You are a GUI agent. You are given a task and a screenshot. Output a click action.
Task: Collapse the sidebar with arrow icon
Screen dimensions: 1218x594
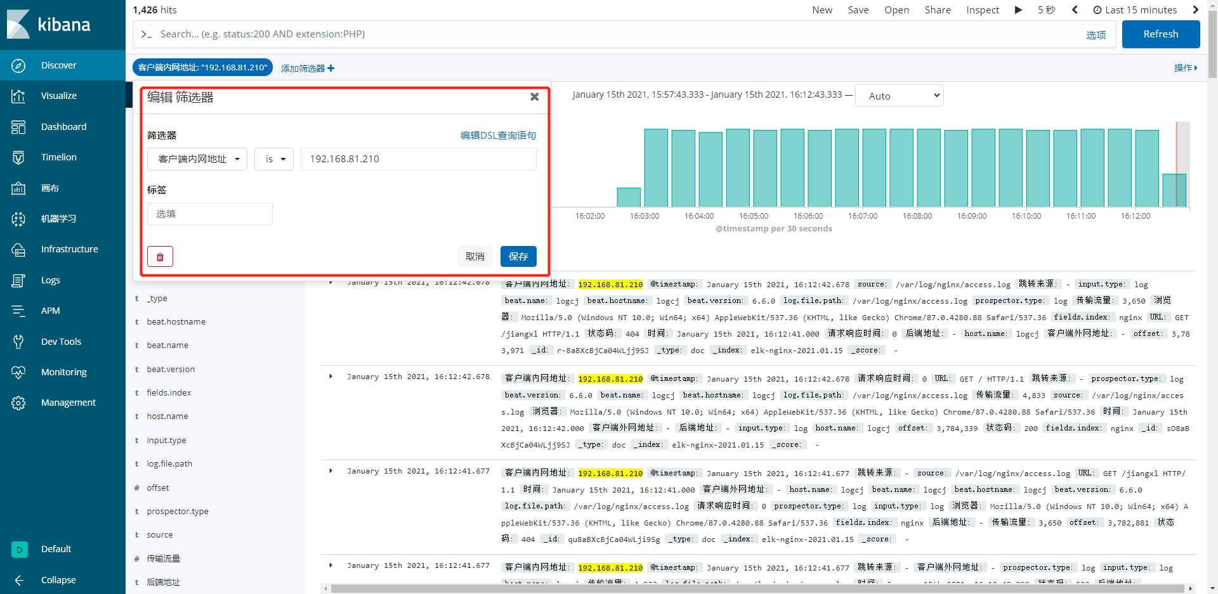coord(18,580)
